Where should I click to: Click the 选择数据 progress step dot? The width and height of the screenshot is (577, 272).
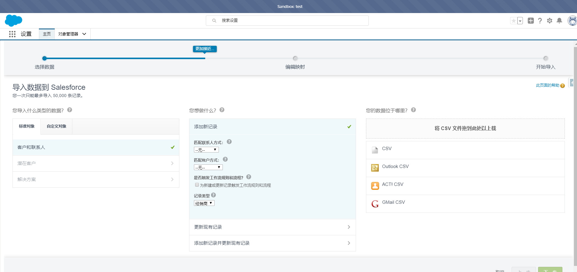coord(45,58)
